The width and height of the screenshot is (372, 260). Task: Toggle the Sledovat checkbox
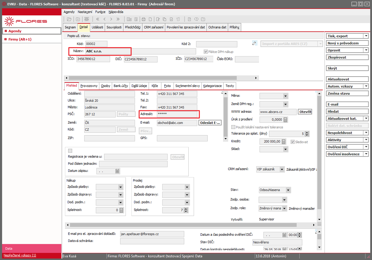click(293, 142)
